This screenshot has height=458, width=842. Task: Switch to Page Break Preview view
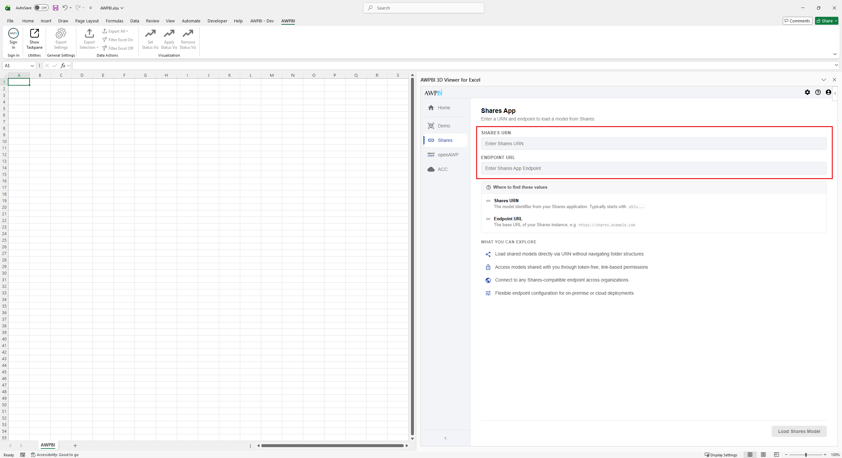[x=777, y=455]
